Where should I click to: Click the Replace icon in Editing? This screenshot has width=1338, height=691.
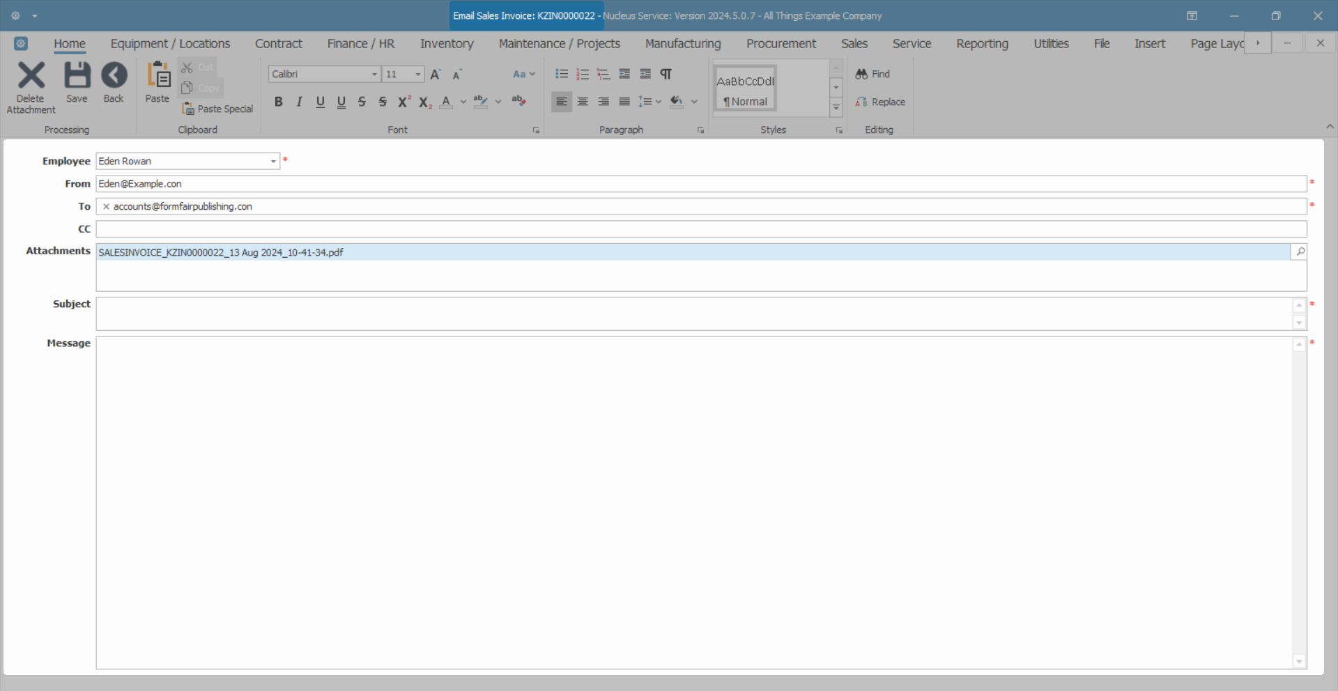tap(861, 102)
